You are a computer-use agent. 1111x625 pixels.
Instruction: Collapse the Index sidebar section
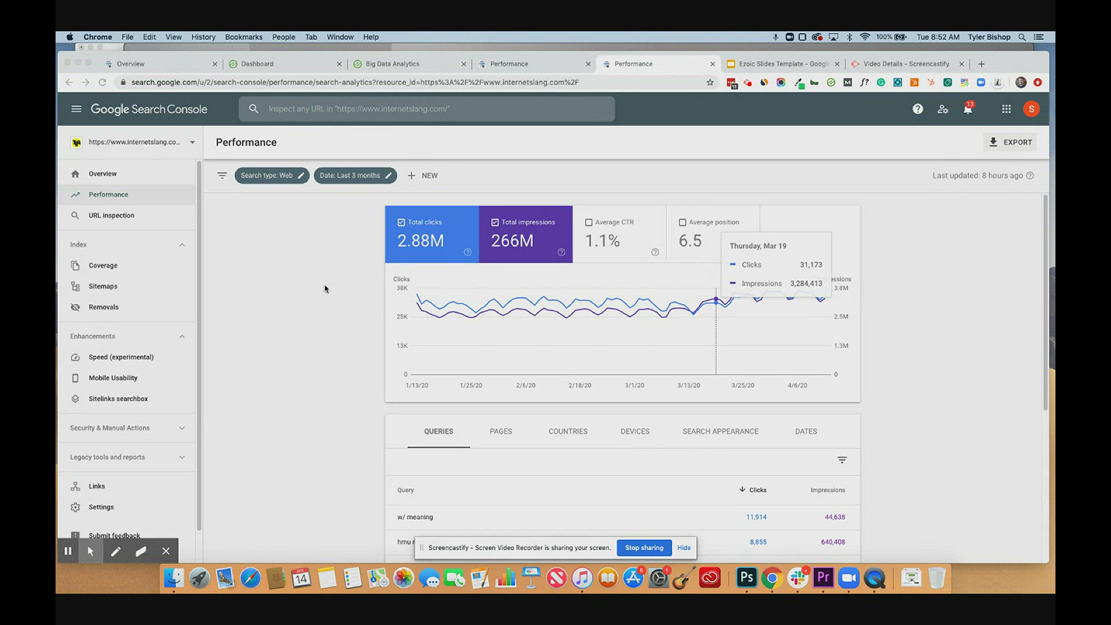[x=182, y=245]
